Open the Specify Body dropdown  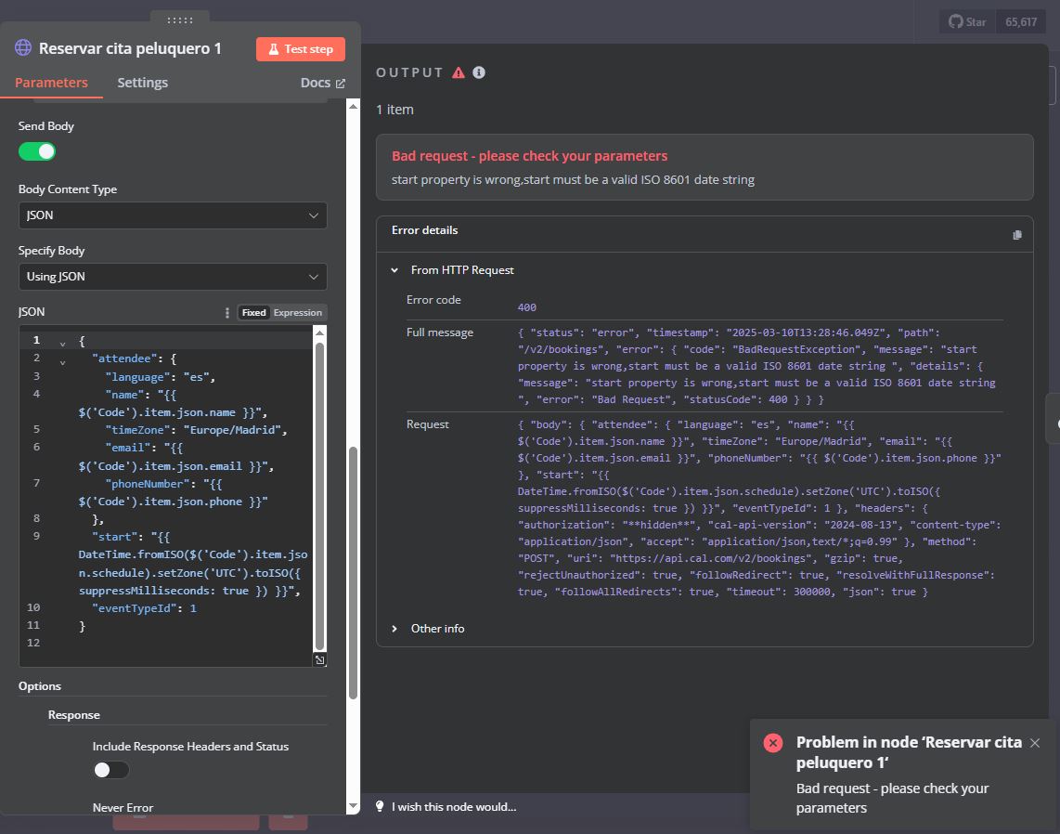click(173, 277)
